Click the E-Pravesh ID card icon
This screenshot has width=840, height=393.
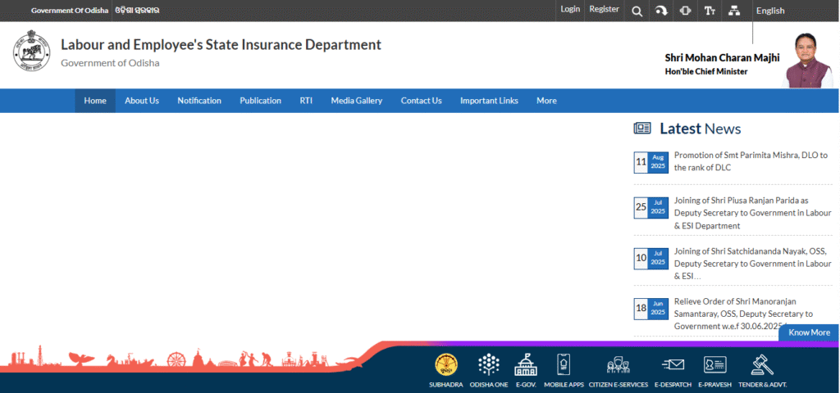point(714,365)
